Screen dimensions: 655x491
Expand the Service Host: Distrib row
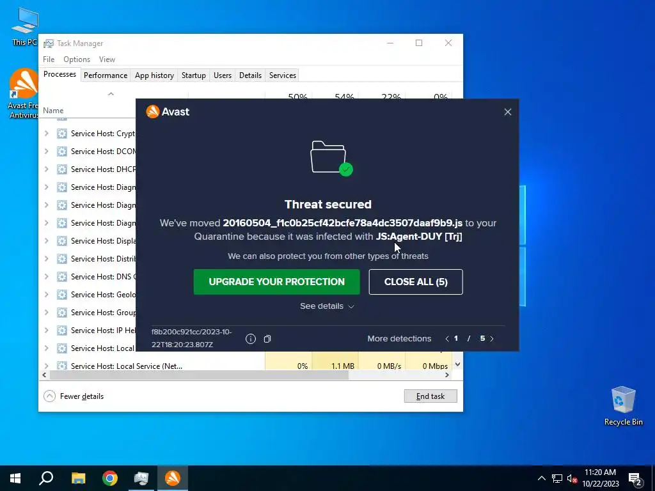[46, 259]
